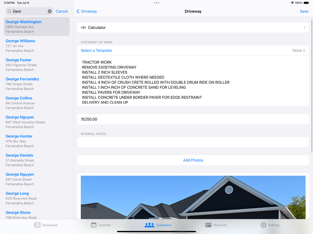Tap the 3:58 PM clock
Image resolution: width=313 pixels, height=234 pixels.
[x=9, y=3]
